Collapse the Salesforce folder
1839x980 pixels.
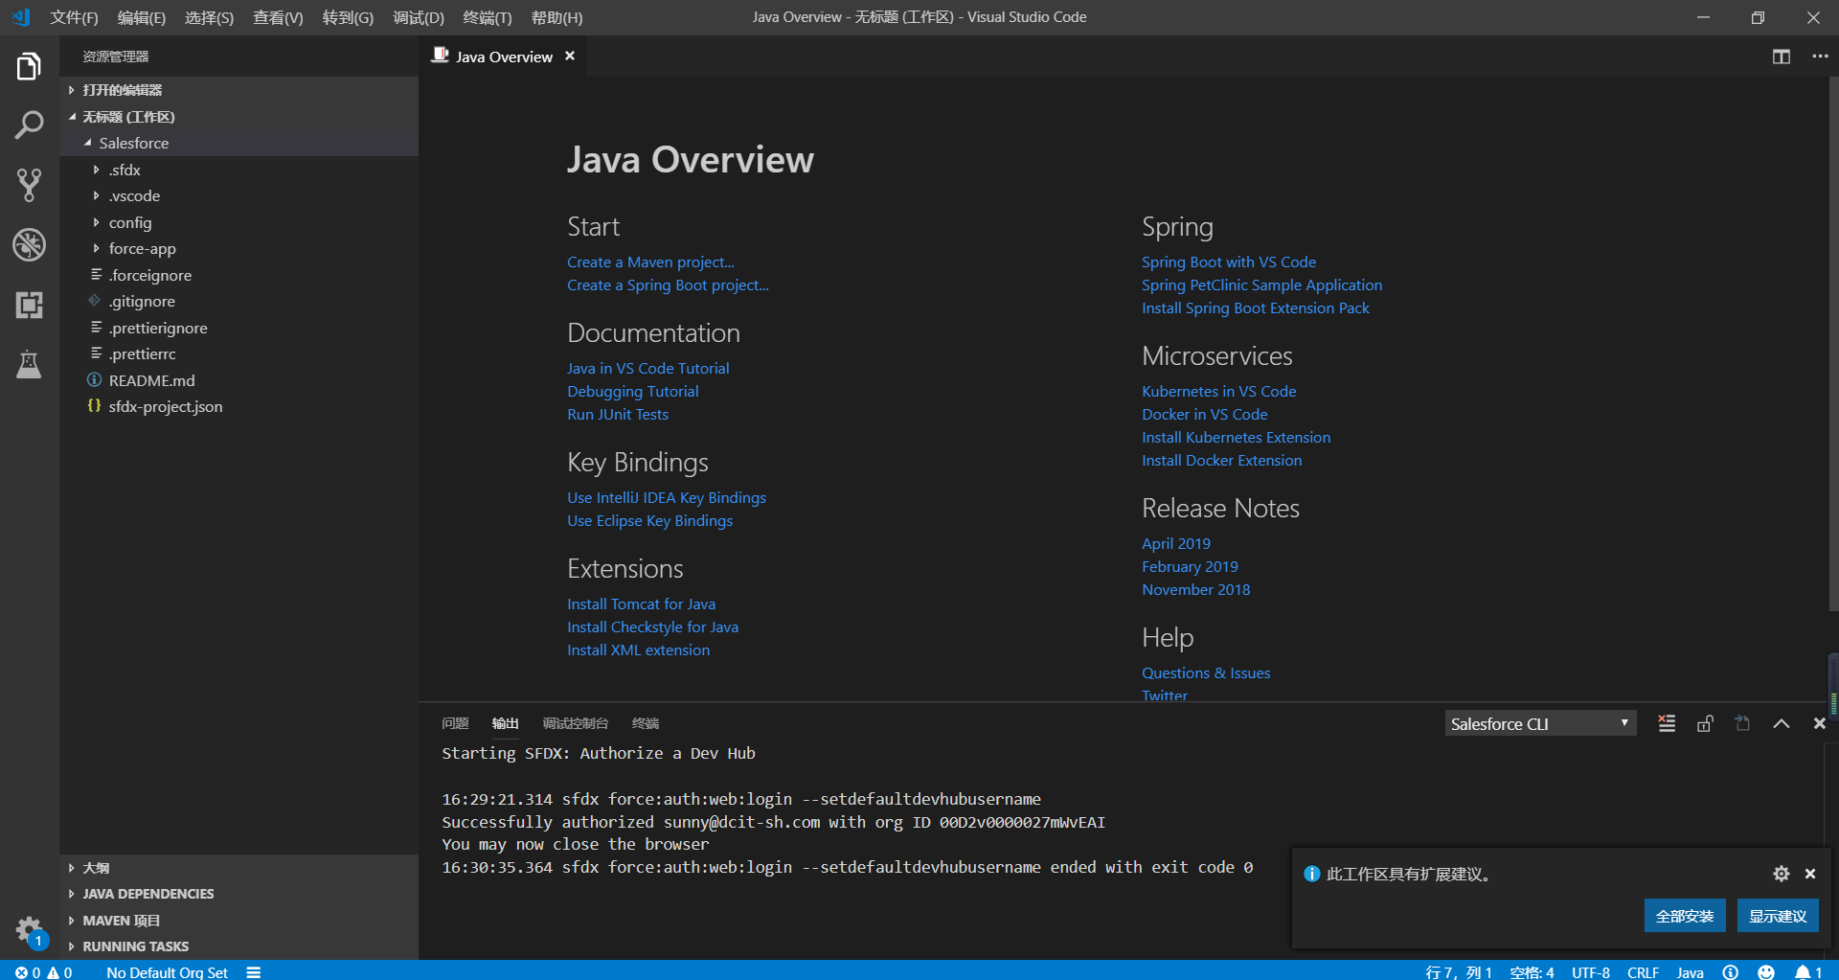pyautogui.click(x=238, y=143)
